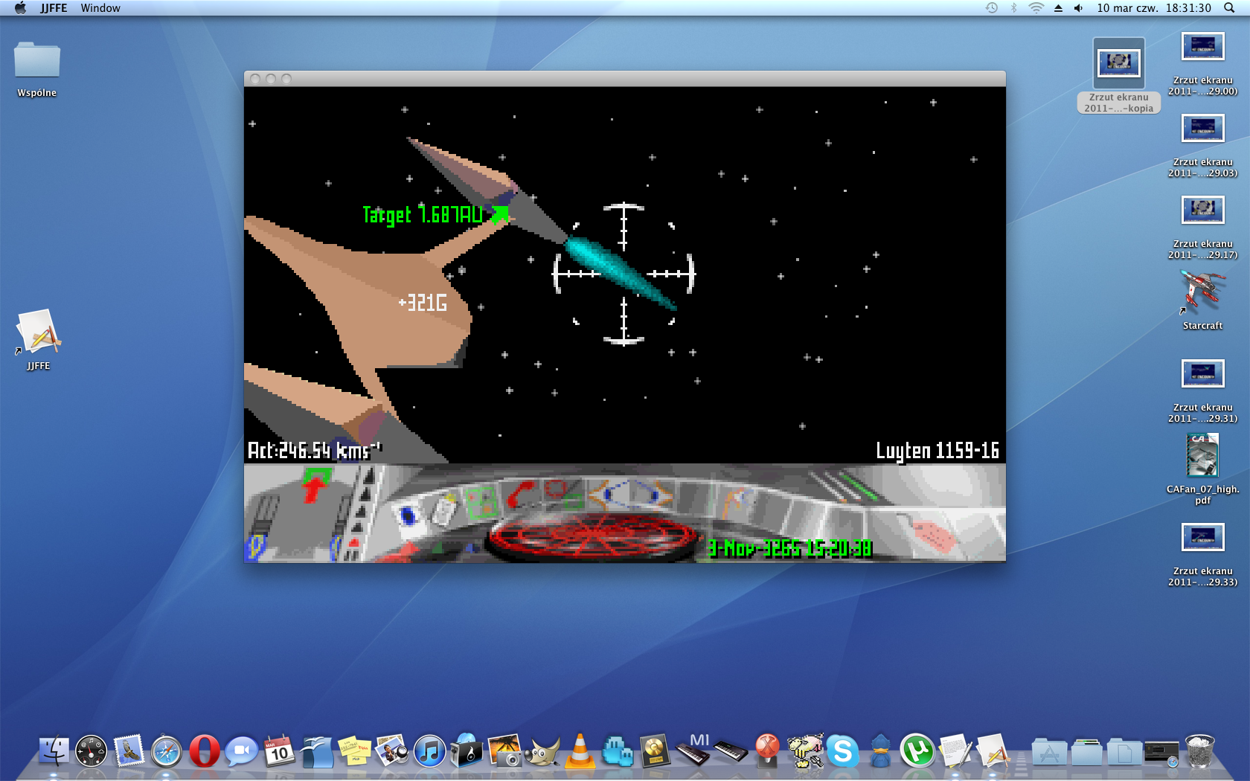Open TextEdit from the Dock
Image resolution: width=1250 pixels, height=781 pixels.
coord(955,751)
